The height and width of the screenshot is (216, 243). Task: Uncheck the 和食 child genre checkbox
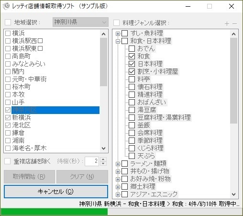[132, 56]
